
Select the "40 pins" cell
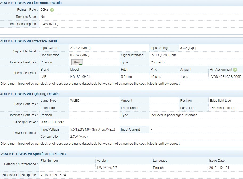click(x=156, y=77)
